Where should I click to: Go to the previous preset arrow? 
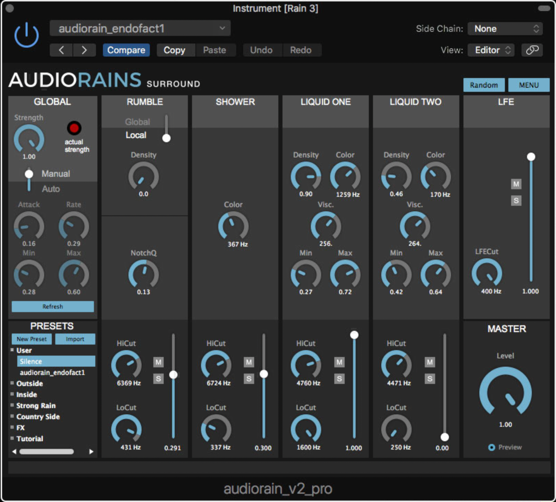pos(61,50)
